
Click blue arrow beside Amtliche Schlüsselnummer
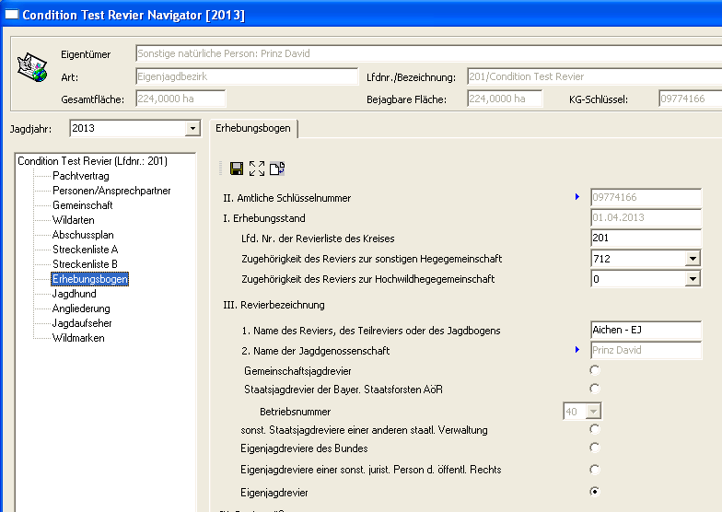pos(577,196)
